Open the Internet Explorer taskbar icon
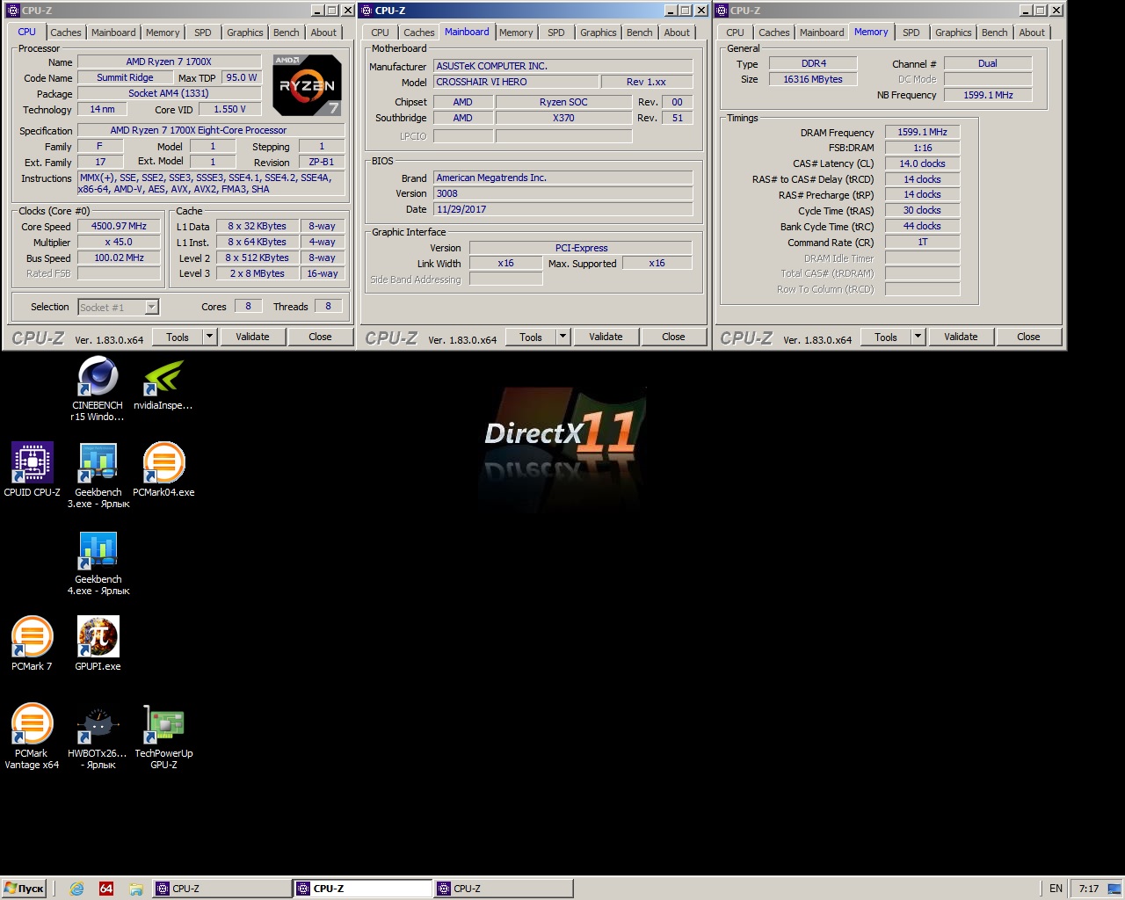This screenshot has height=900, width=1125. 76,889
